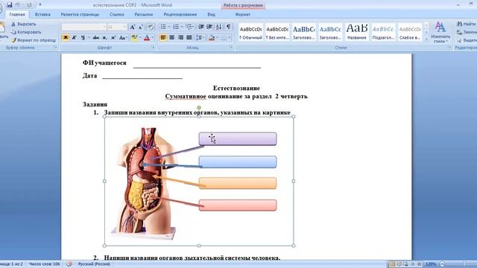Click the spelling check status icon
This screenshot has width=477, height=268.
coord(69,264)
